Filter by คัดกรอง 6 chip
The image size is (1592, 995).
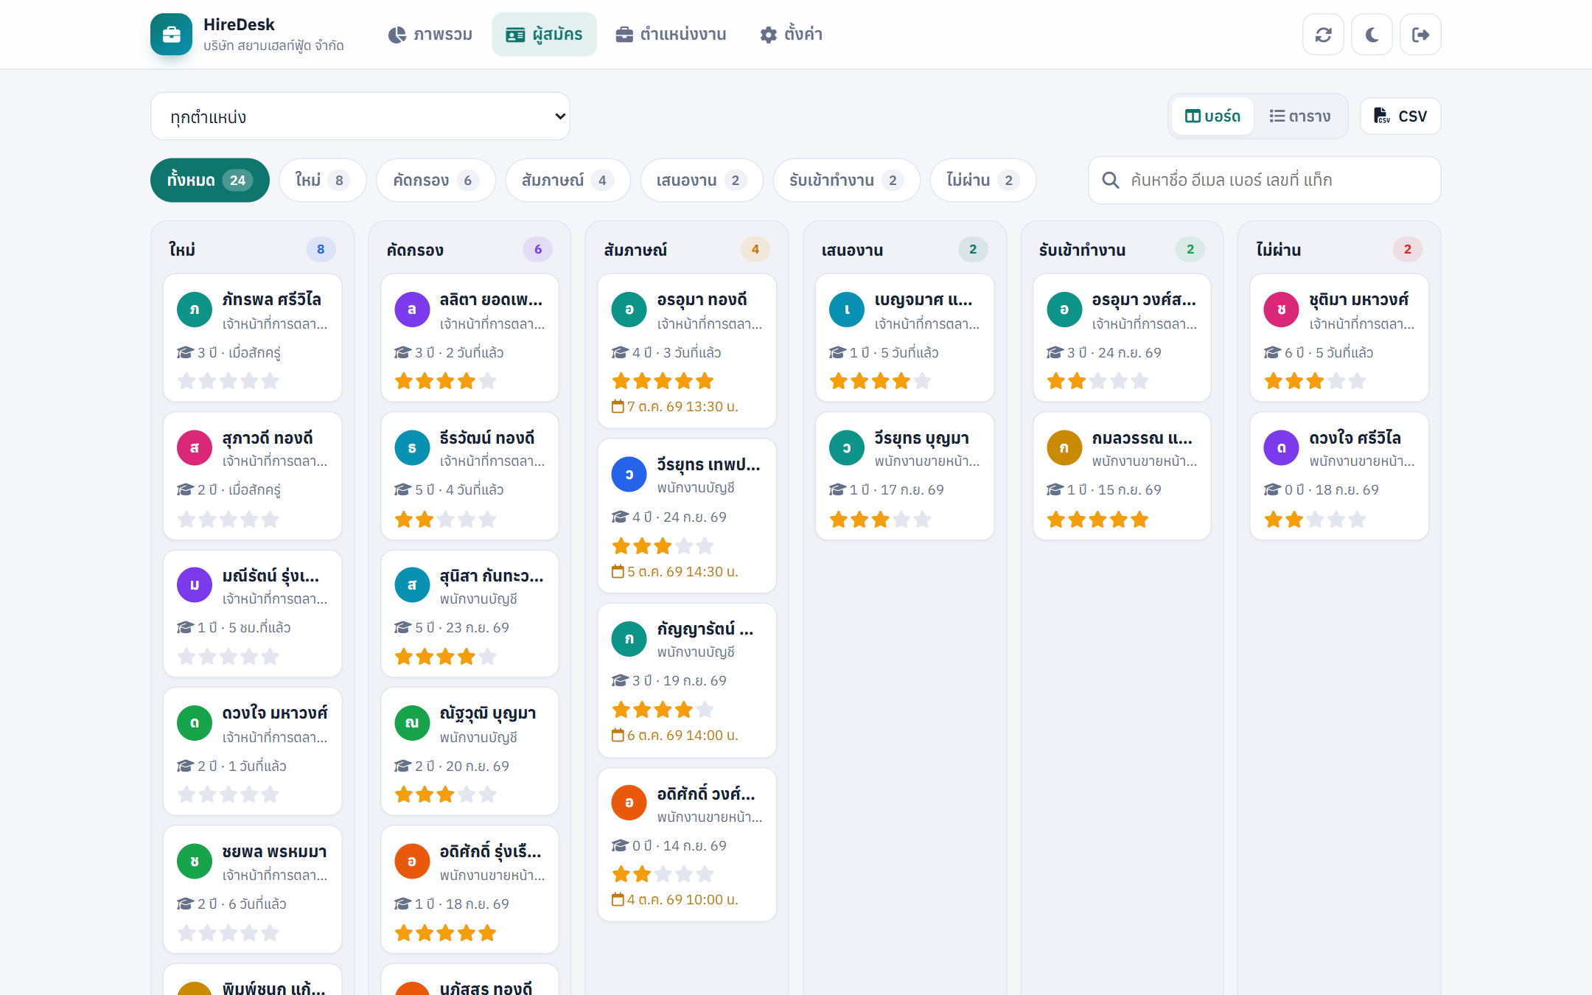click(x=436, y=181)
